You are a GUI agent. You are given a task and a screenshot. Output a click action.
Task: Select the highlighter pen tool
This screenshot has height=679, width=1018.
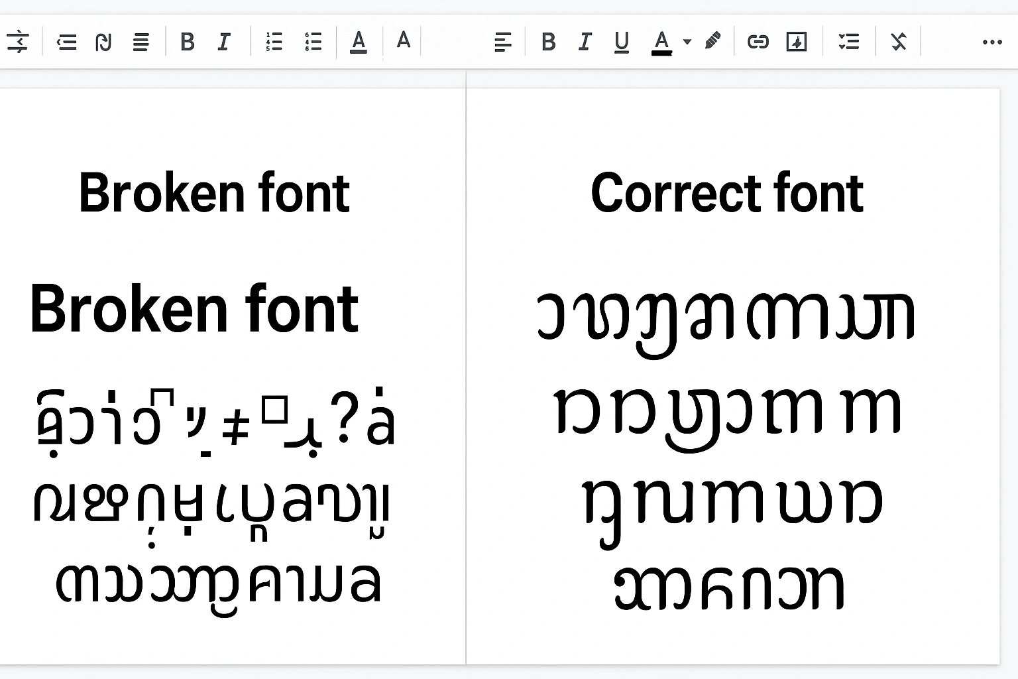pos(713,41)
